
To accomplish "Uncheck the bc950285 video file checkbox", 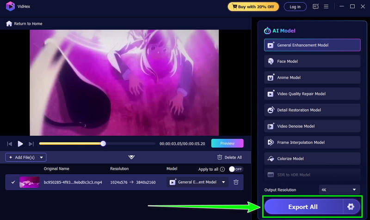I will pos(13,182).
